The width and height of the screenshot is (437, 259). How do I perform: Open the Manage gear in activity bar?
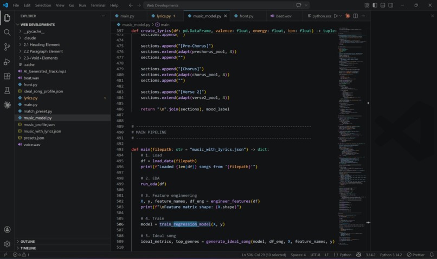click(7, 244)
